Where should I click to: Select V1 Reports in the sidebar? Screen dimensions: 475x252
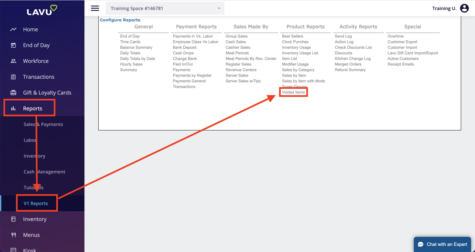click(x=36, y=203)
